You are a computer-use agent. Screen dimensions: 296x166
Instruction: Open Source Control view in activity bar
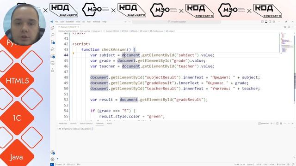[52, 42]
